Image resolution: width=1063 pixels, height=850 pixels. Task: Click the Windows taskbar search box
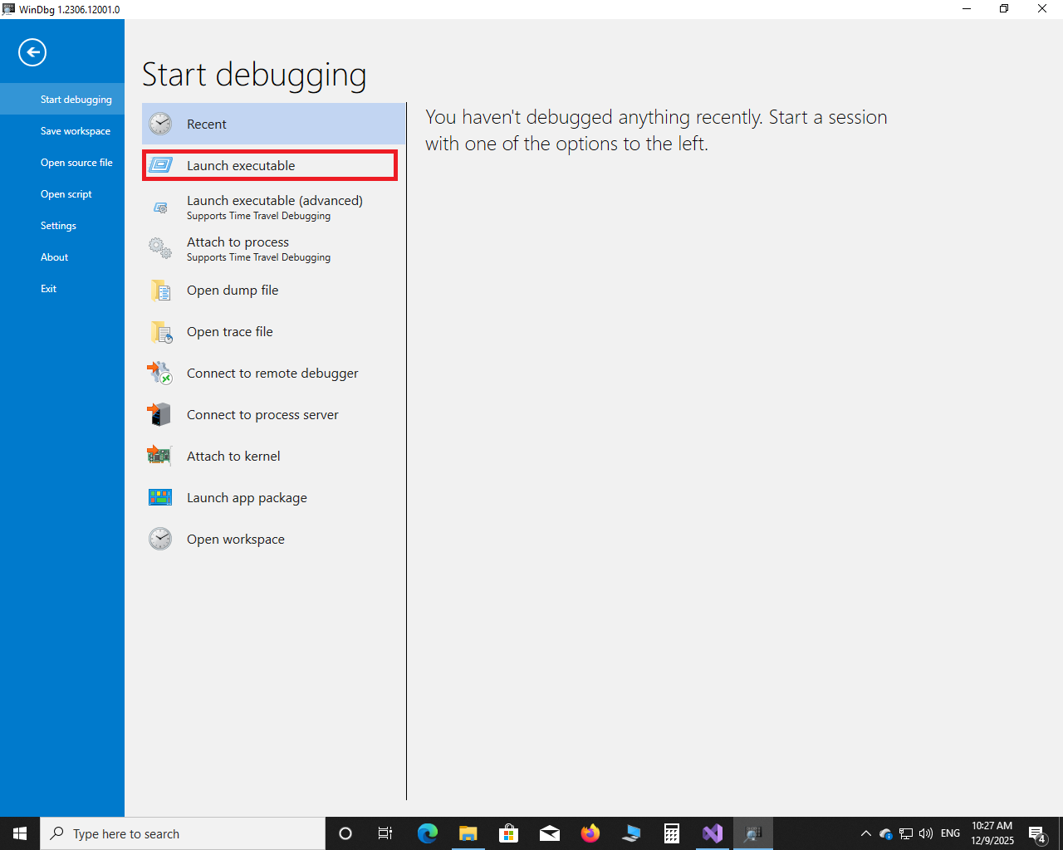(183, 833)
